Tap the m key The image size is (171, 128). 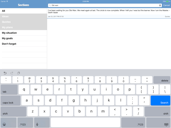coord(103,112)
